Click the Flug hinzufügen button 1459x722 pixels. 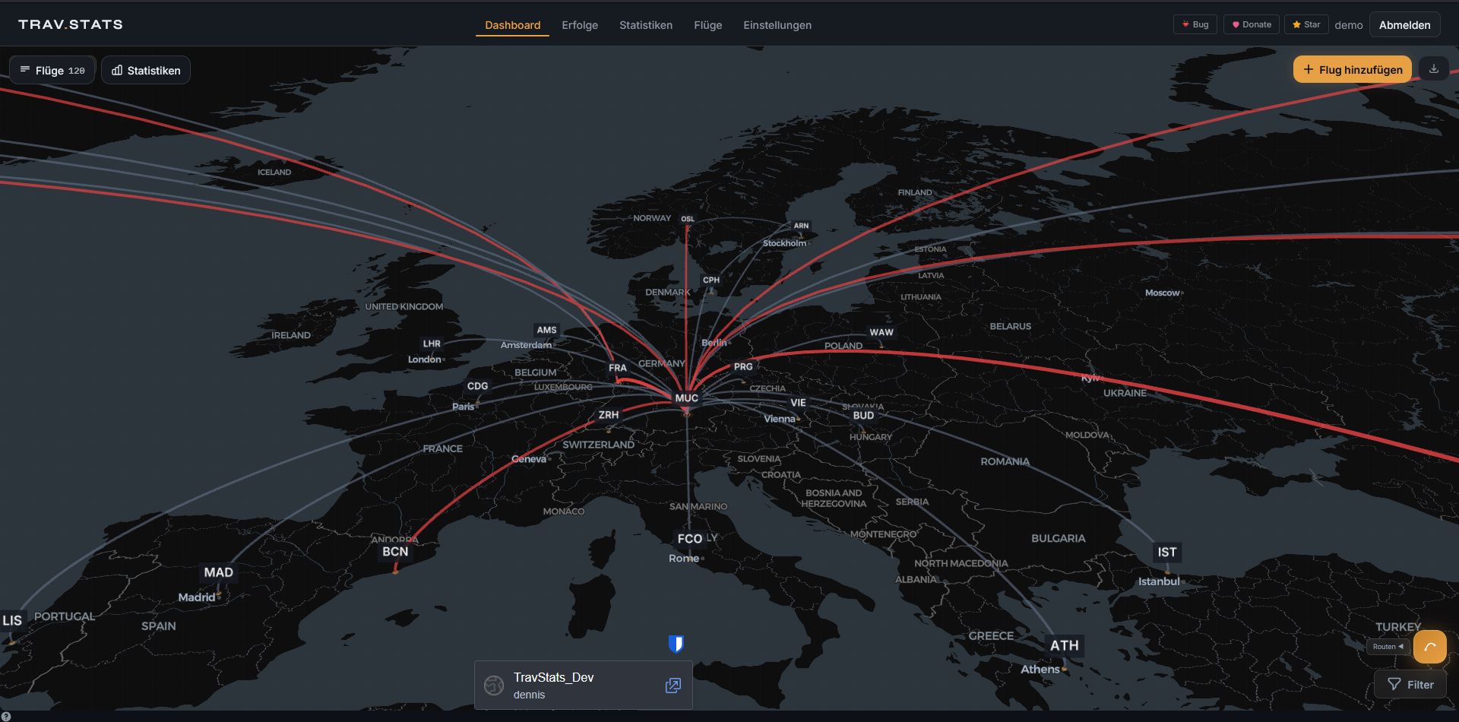pyautogui.click(x=1352, y=69)
